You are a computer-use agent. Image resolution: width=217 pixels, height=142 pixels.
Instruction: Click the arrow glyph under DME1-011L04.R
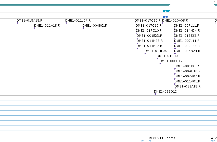[66, 23]
